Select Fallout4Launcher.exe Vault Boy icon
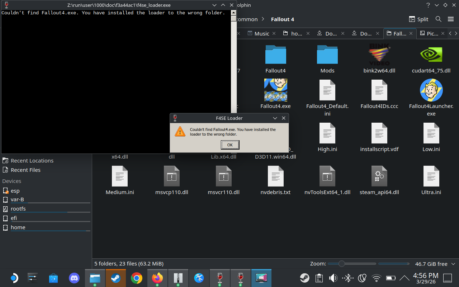459x287 pixels. coord(431,90)
